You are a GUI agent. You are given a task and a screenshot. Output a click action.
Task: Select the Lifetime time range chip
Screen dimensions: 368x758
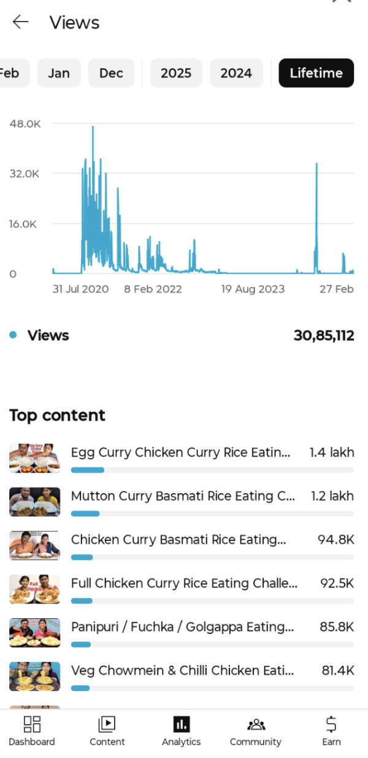tap(316, 73)
